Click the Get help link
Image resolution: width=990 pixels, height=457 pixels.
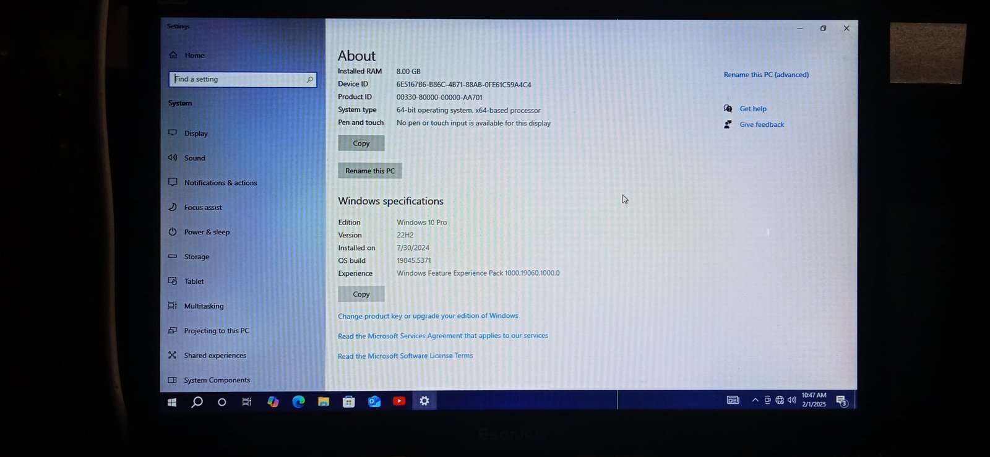click(x=753, y=109)
